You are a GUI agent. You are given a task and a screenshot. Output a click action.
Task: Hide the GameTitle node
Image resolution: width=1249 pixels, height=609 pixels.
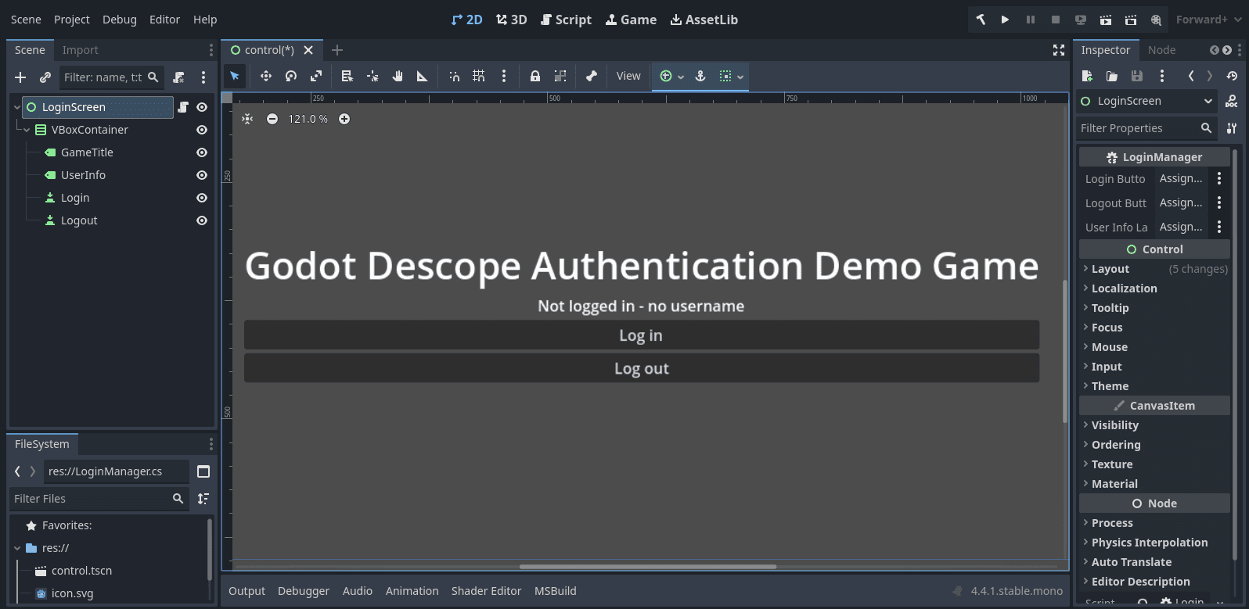[x=202, y=152]
